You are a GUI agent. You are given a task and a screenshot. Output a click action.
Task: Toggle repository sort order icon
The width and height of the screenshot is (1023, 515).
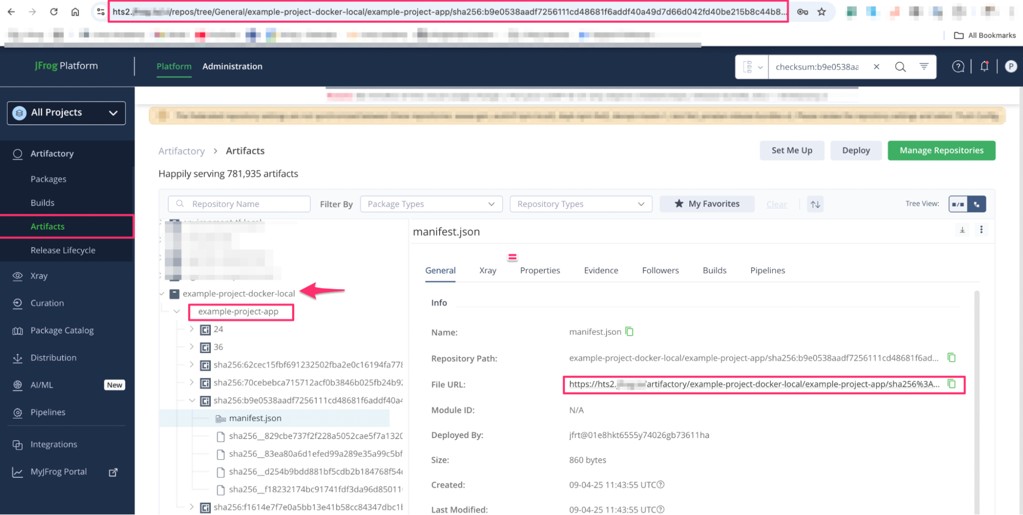tap(815, 204)
